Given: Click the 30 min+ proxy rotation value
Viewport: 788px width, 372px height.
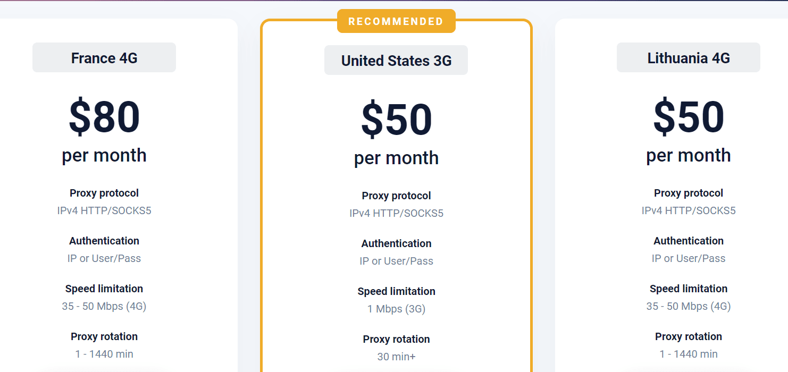Looking at the screenshot, I should [x=396, y=357].
